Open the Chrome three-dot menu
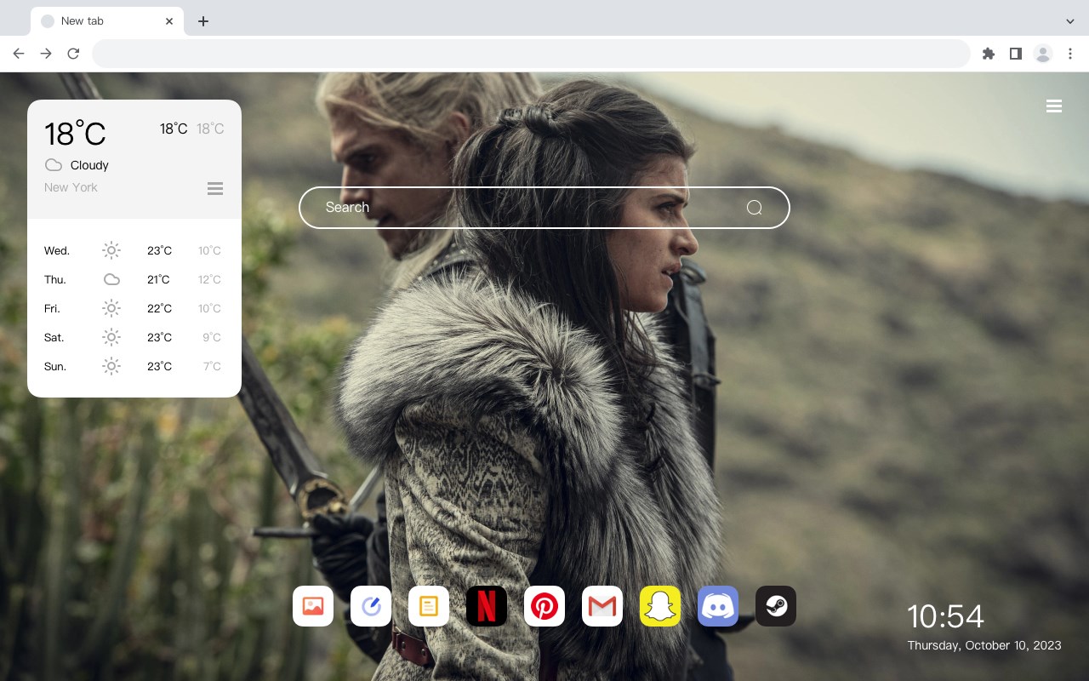 pos(1070,54)
